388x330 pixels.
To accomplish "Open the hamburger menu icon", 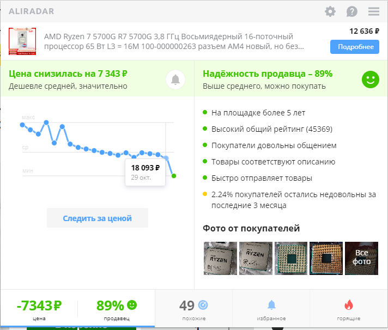I will pyautogui.click(x=374, y=11).
